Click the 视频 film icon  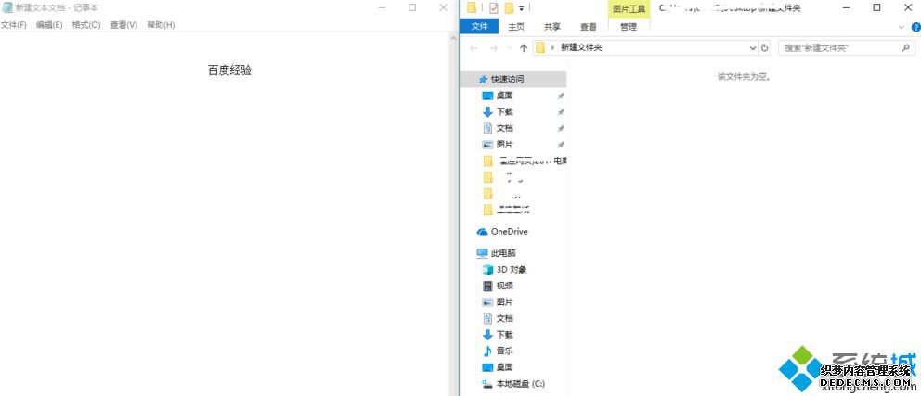click(486, 286)
